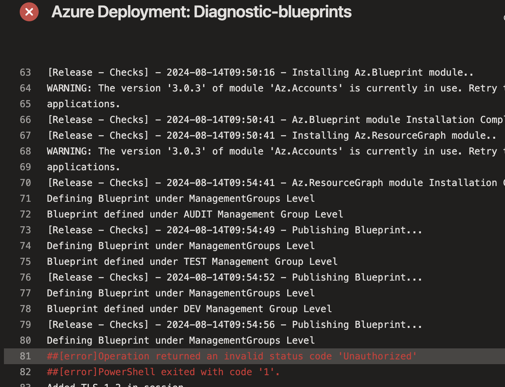
Task: Select Publishing Blueprint entry at 09:54:52
Action: (x=235, y=277)
